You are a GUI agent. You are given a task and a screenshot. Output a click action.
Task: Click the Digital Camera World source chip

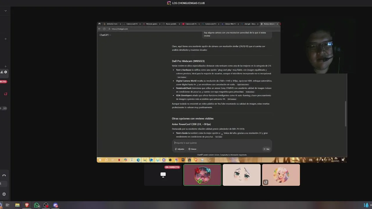tap(243, 84)
